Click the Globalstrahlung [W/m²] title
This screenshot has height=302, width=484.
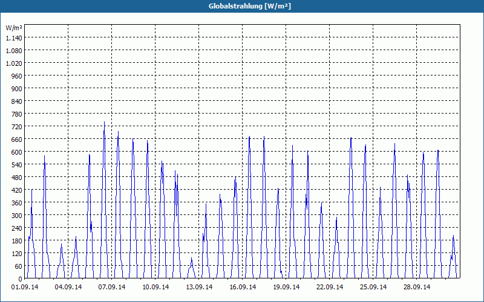250,6
